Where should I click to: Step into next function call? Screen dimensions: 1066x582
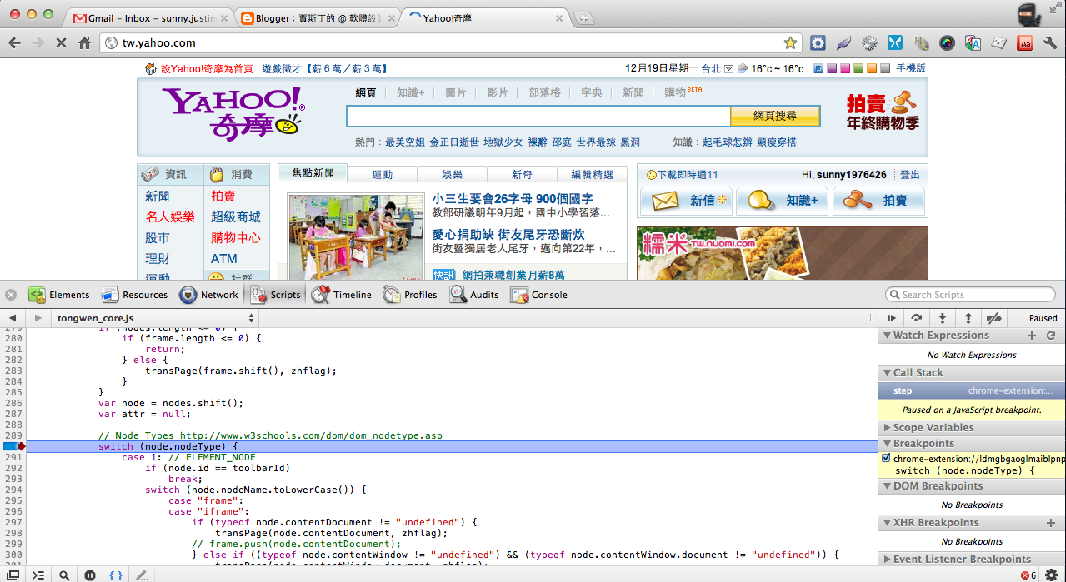pyautogui.click(x=943, y=318)
